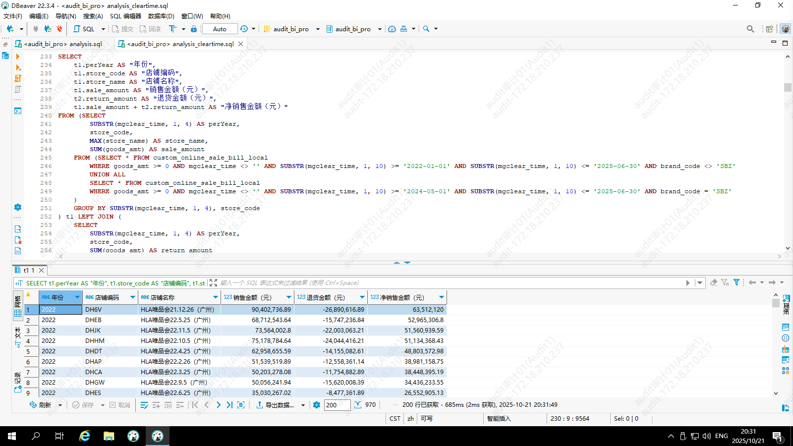Open the 导出数据 dropdown arrow
Image resolution: width=793 pixels, height=446 pixels.
(303, 405)
